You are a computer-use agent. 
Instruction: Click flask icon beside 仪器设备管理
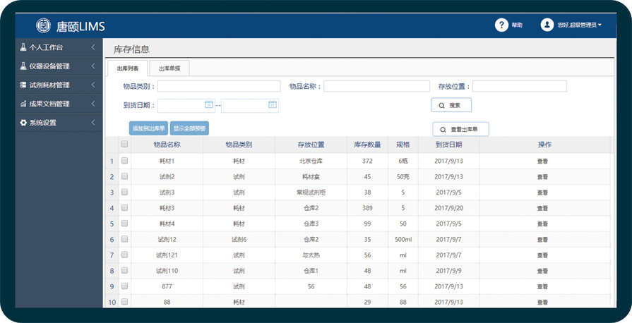click(x=23, y=66)
